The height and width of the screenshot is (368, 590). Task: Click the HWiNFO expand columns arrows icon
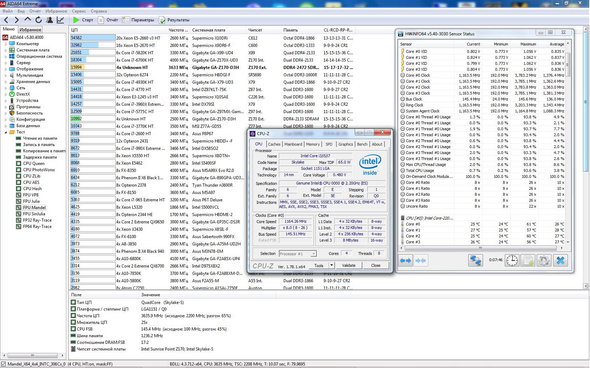[405, 261]
